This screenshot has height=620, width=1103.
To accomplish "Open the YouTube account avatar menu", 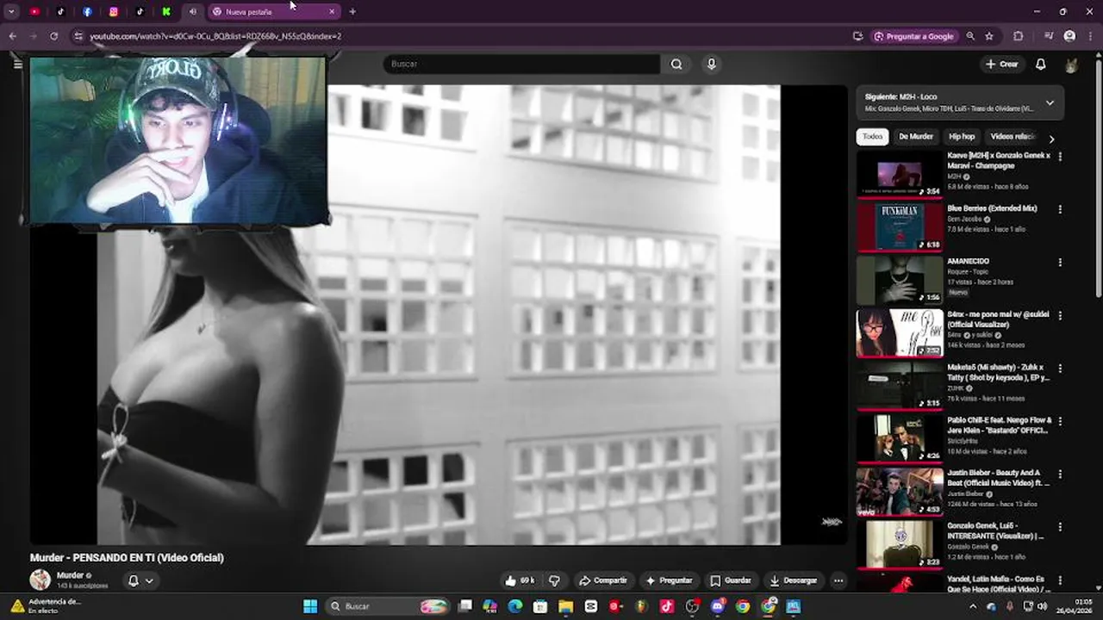I will [x=1071, y=65].
